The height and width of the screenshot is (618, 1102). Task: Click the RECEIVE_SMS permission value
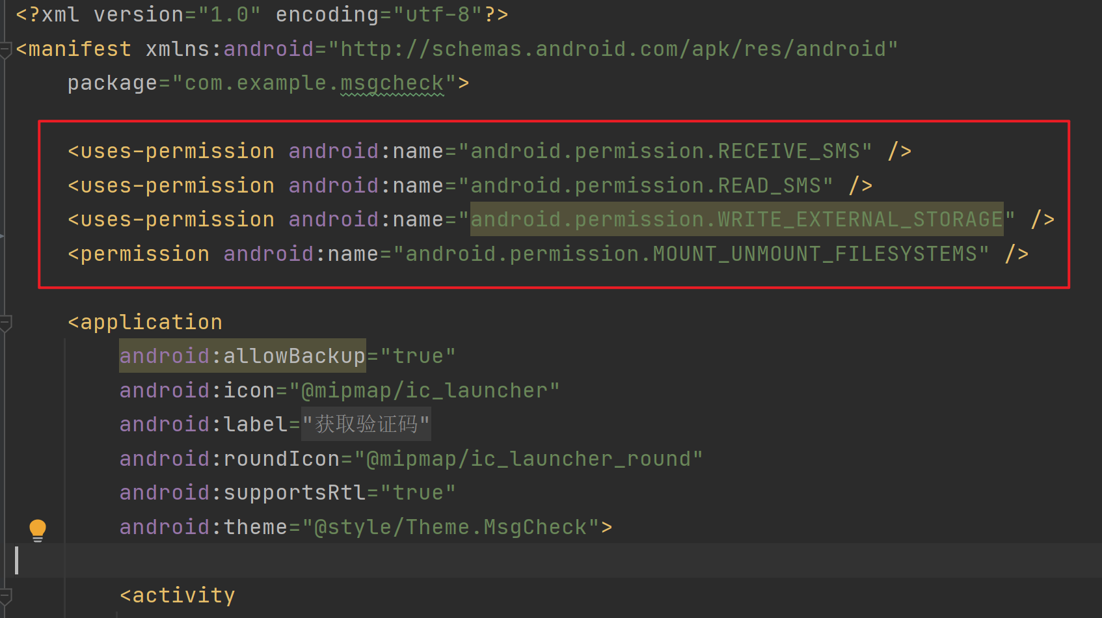point(665,152)
